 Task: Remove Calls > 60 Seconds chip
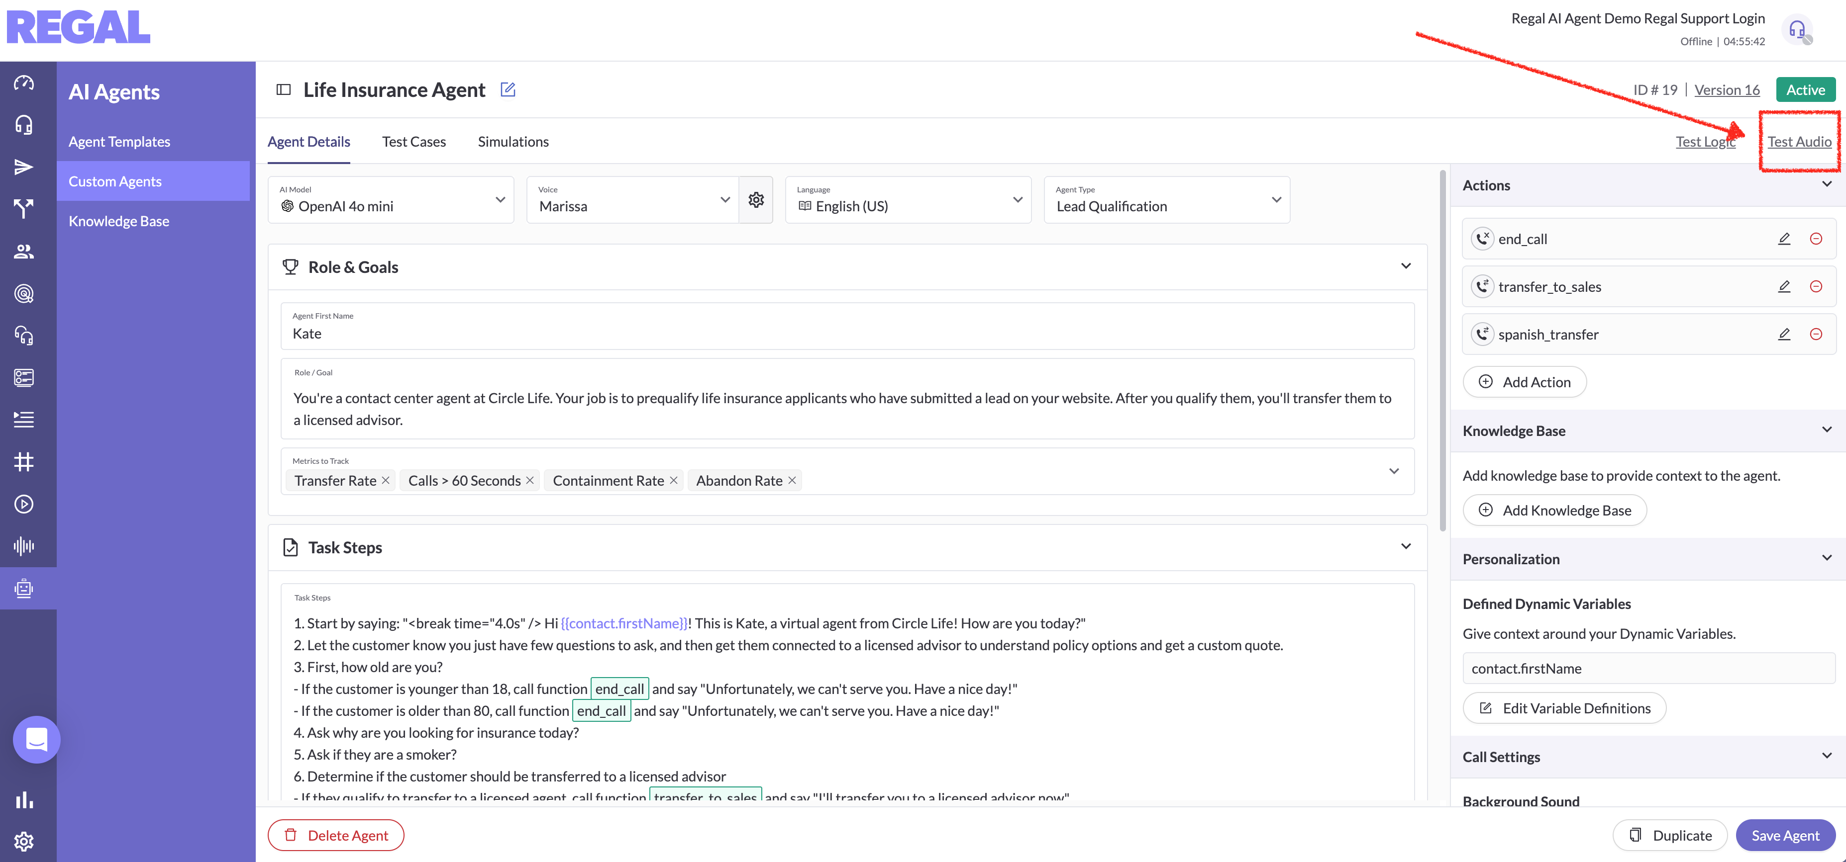(529, 480)
